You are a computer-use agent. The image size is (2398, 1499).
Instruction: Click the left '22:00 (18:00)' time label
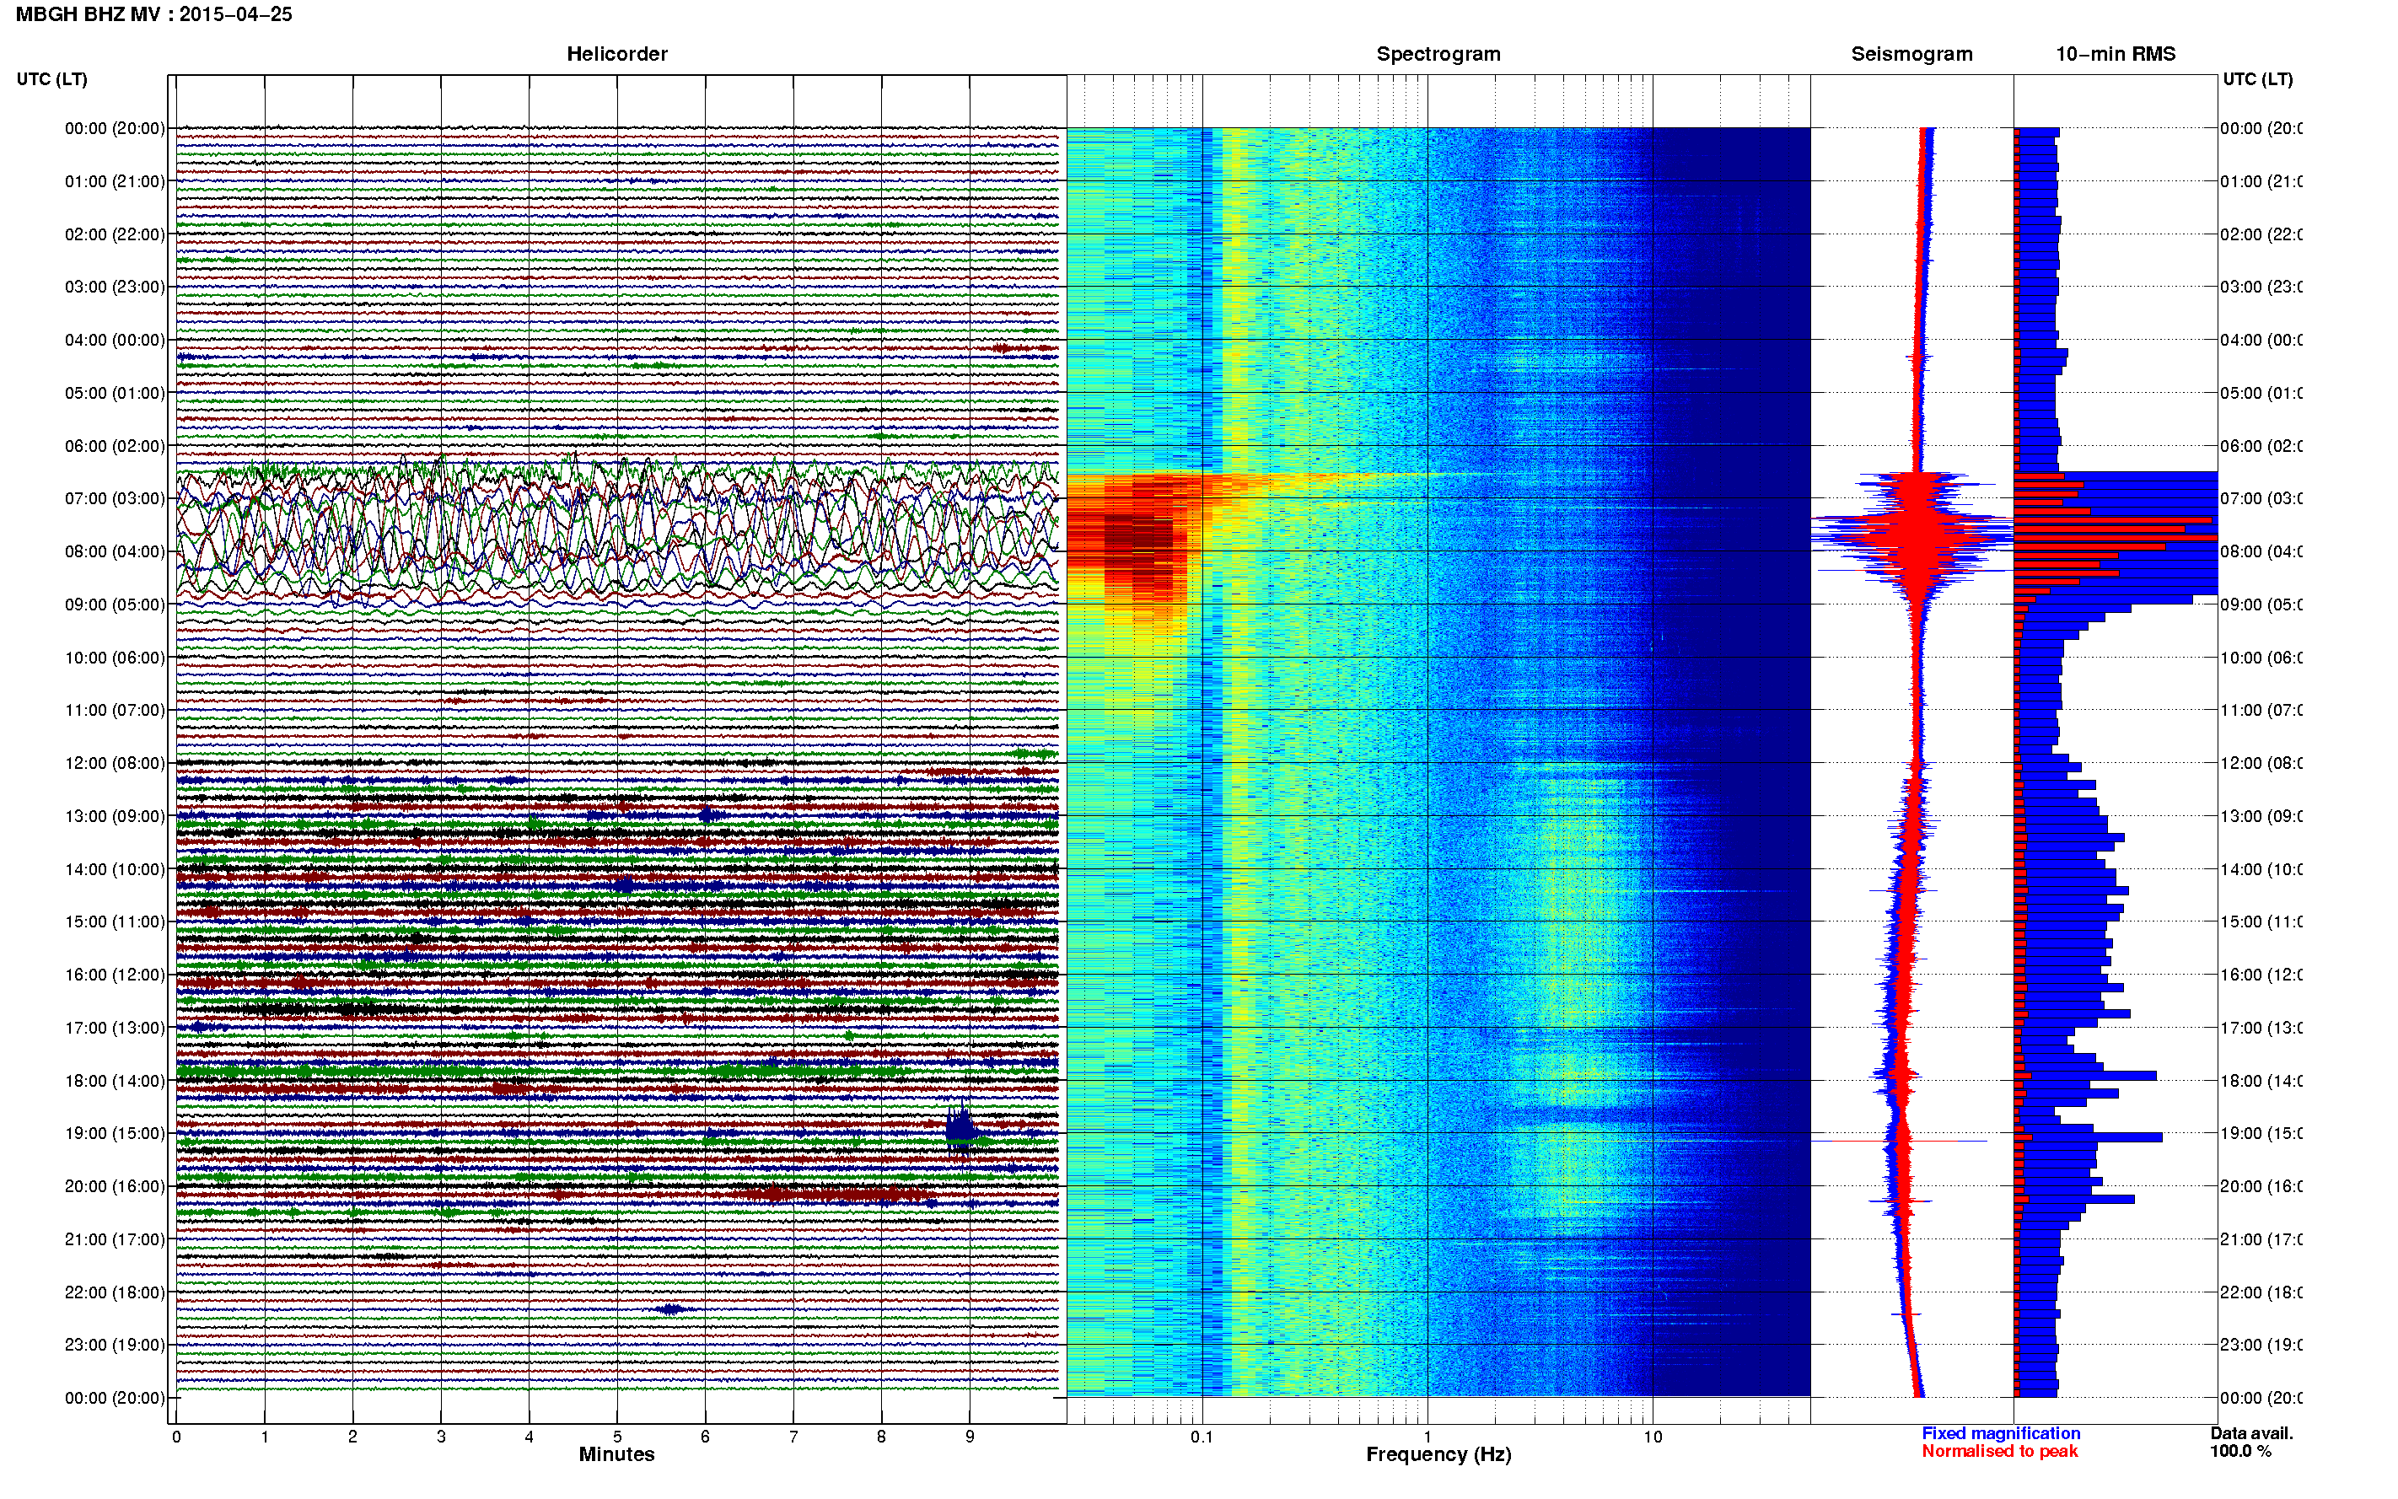[115, 1292]
